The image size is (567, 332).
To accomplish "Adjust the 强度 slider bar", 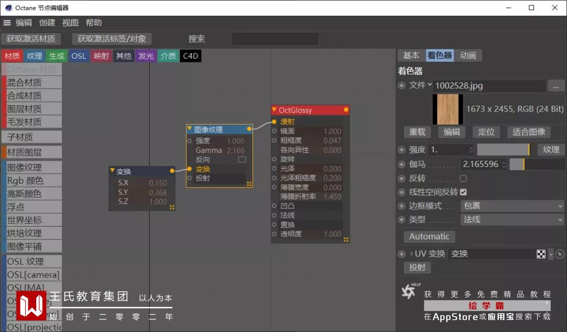I will coord(503,149).
